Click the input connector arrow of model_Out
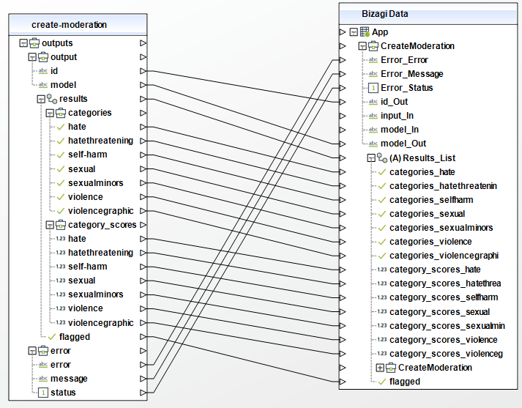 343,144
